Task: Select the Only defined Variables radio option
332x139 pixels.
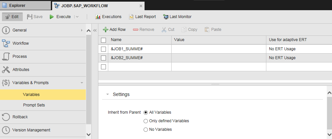Action: (146, 121)
